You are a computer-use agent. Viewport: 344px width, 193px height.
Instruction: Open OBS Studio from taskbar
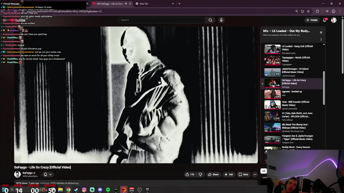click(x=139, y=190)
